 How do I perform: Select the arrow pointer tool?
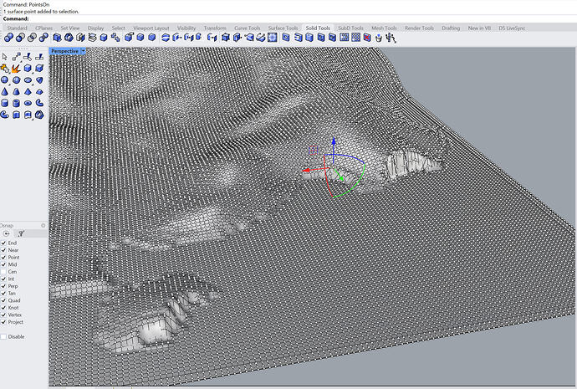(x=4, y=57)
